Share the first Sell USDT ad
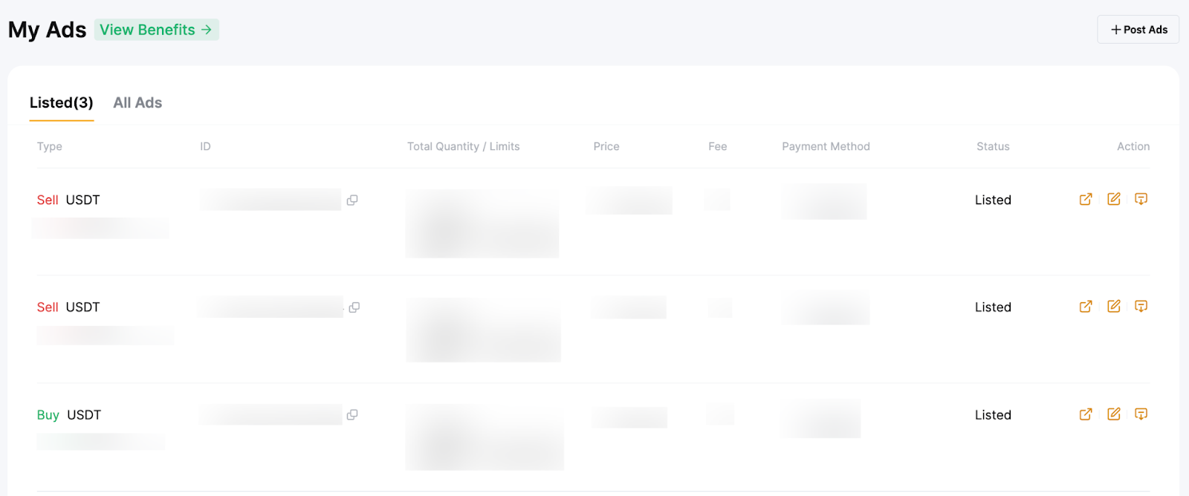 pos(1086,199)
